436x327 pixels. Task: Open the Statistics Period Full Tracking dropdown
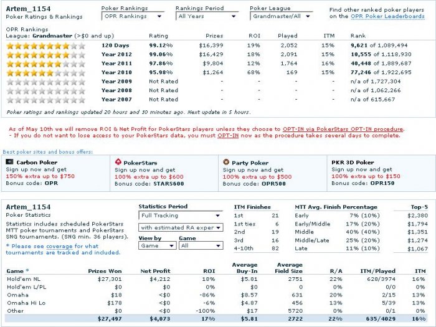181,216
